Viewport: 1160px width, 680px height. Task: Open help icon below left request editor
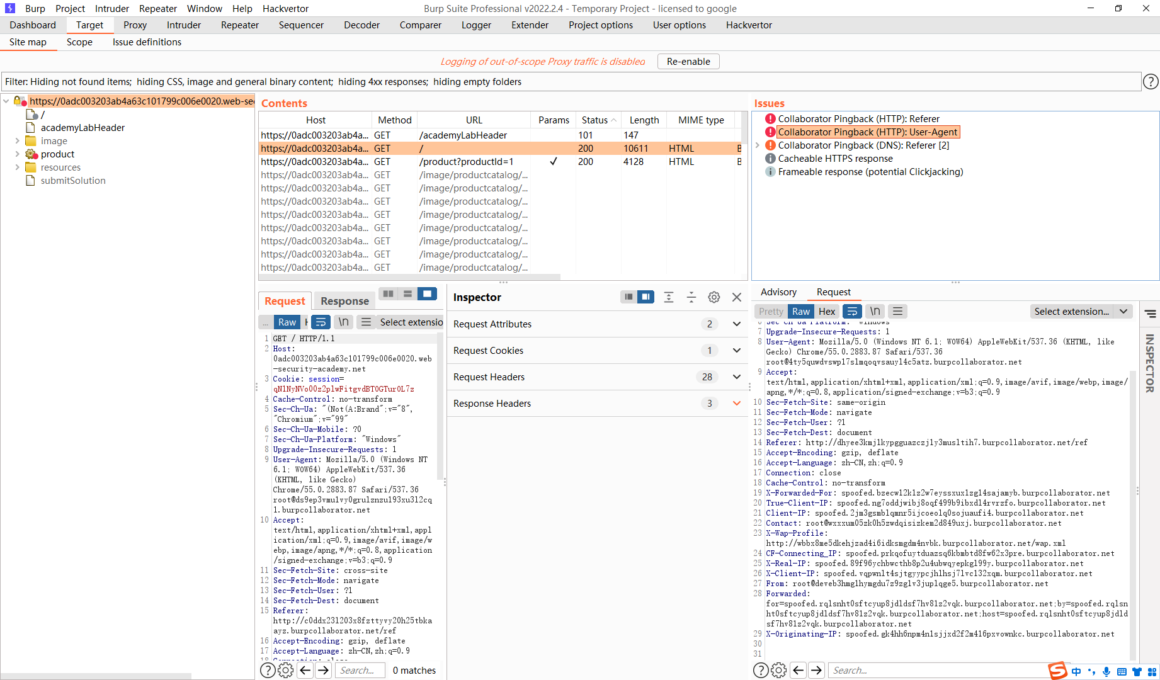[268, 671]
